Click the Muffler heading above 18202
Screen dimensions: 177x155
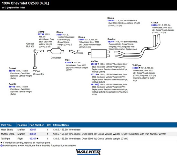[x=94, y=61]
